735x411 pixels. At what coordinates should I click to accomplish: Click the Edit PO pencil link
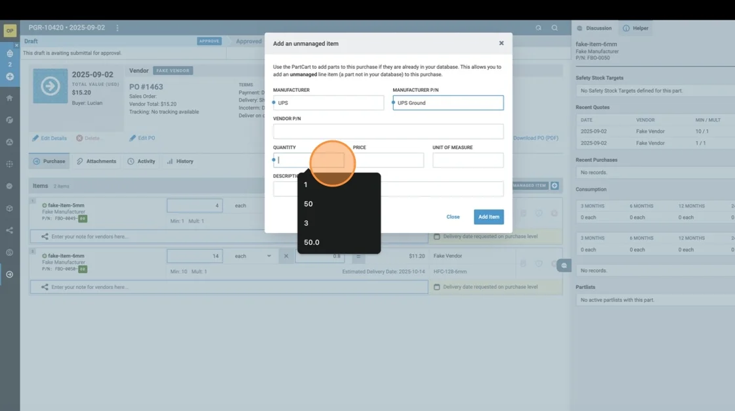pyautogui.click(x=142, y=138)
